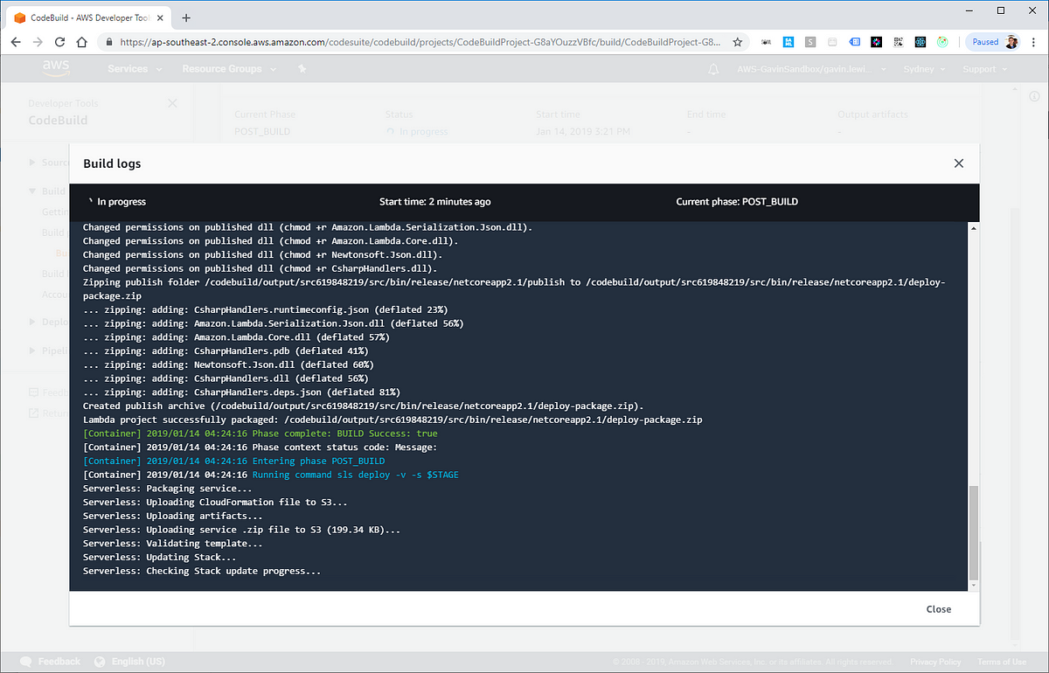Click the blue SAML extension icon

click(x=788, y=42)
